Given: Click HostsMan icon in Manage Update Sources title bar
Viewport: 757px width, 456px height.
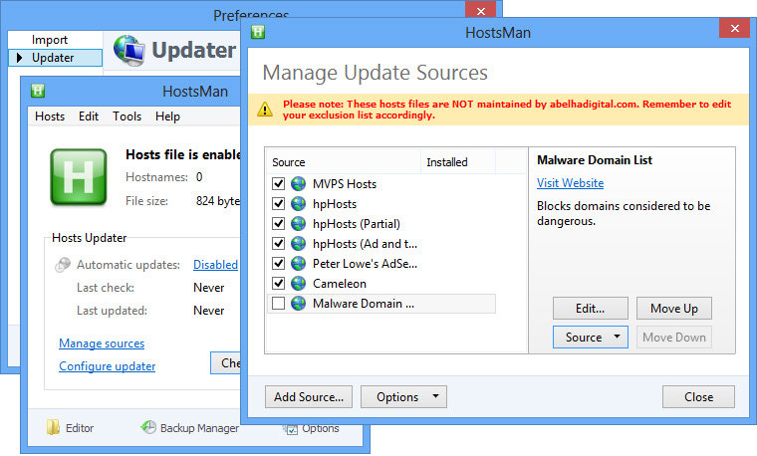Looking at the screenshot, I should pyautogui.click(x=258, y=32).
